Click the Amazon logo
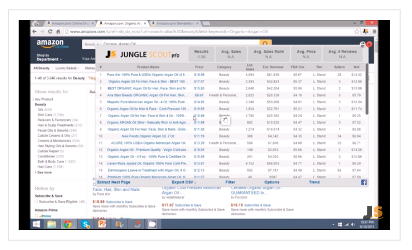Screen dimensions: 412x250 click(x=50, y=43)
